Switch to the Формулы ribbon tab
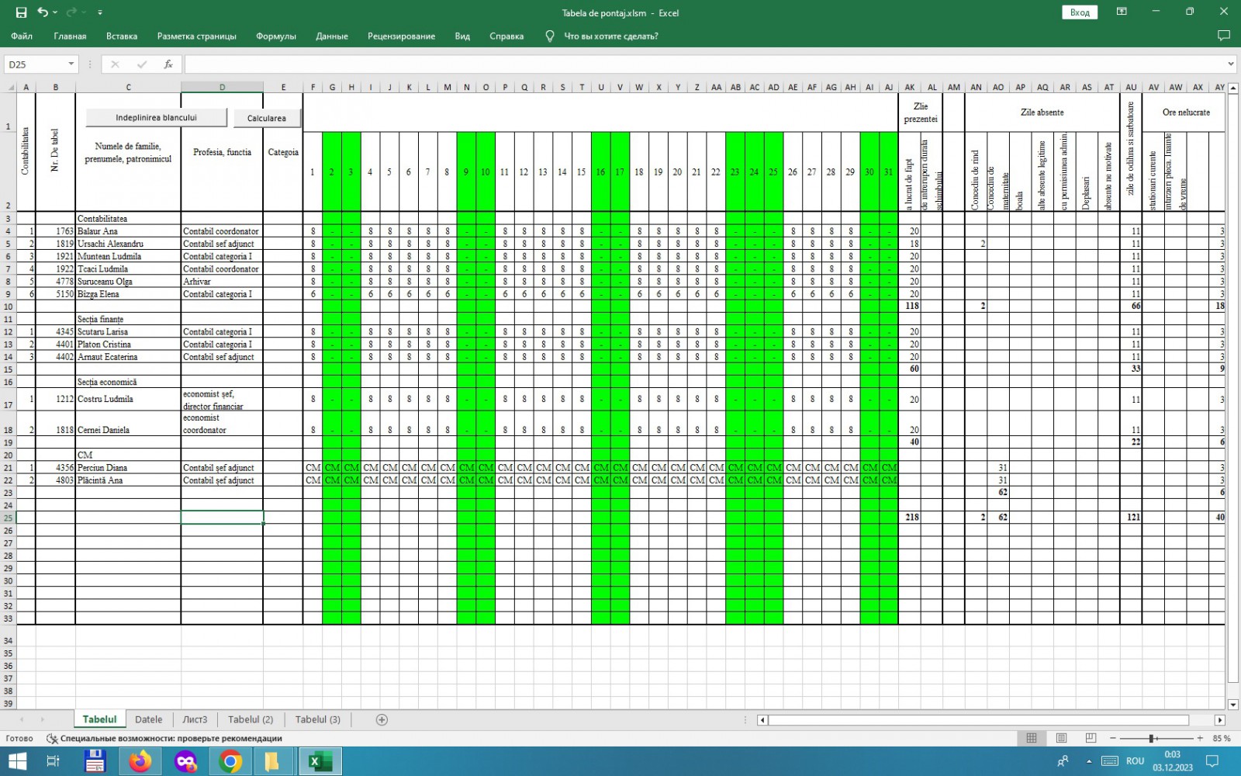Viewport: 1241px width, 776px height. point(276,36)
